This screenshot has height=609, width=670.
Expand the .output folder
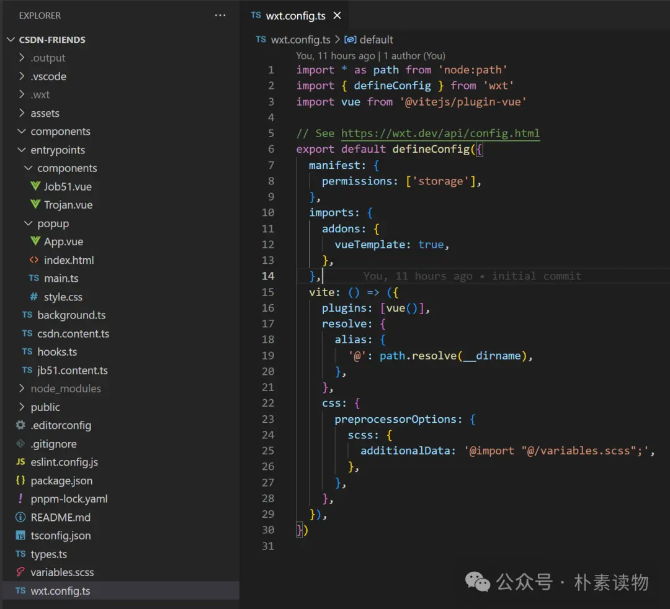[x=22, y=58]
